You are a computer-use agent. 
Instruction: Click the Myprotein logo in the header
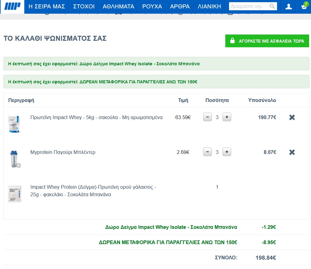click(12, 6)
